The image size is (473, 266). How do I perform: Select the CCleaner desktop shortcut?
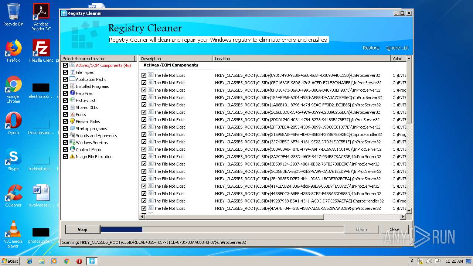point(13,196)
